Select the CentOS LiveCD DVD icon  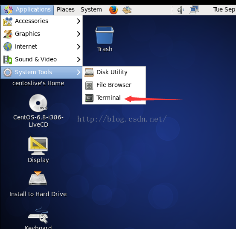point(38,103)
